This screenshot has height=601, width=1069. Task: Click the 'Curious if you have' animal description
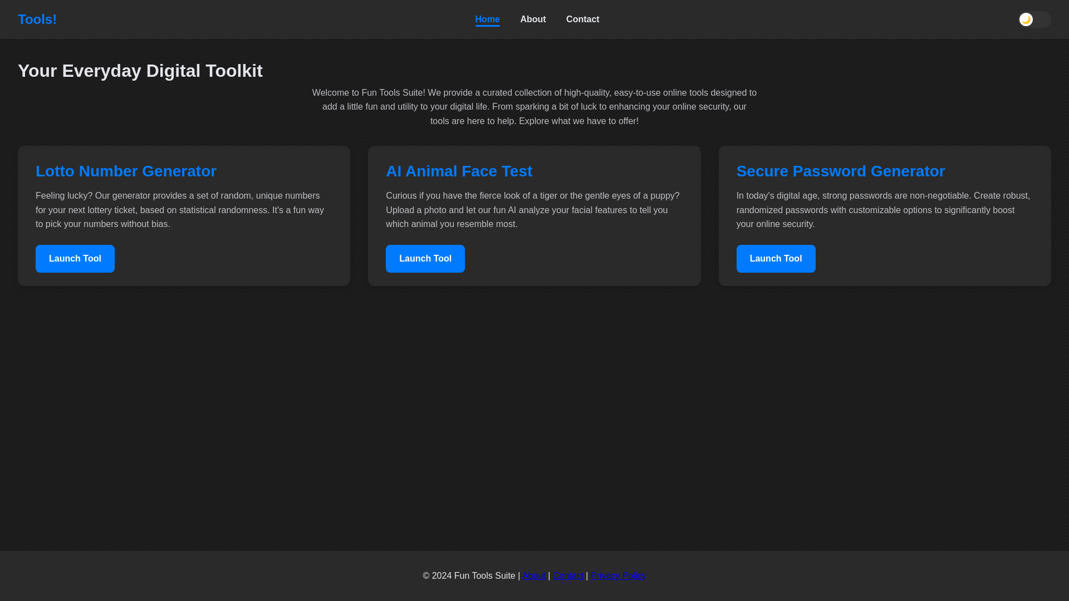click(533, 210)
